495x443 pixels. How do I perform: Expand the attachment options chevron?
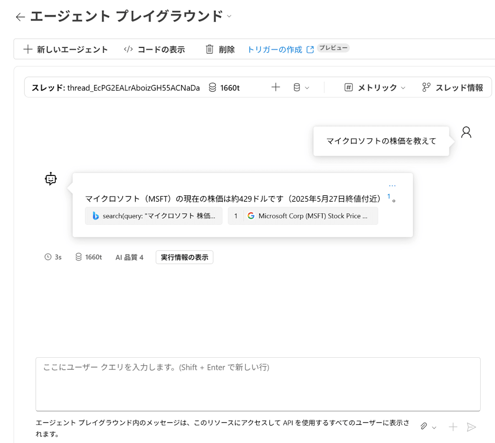434,427
